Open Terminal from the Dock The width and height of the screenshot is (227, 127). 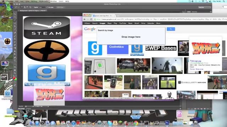[146, 123]
